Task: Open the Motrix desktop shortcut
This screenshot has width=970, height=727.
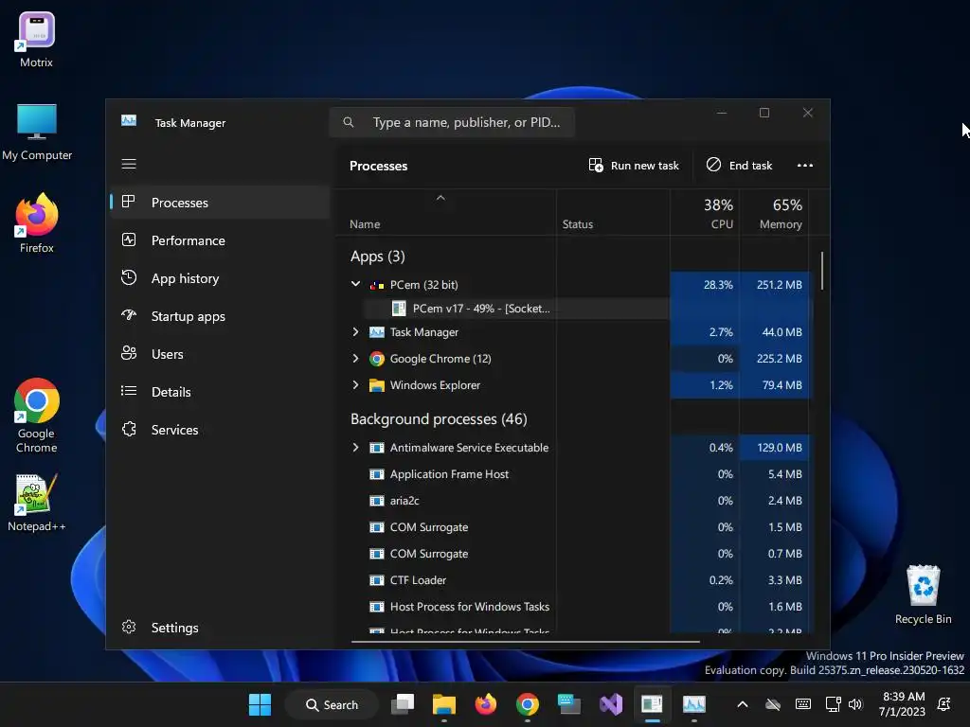Action: 37,40
